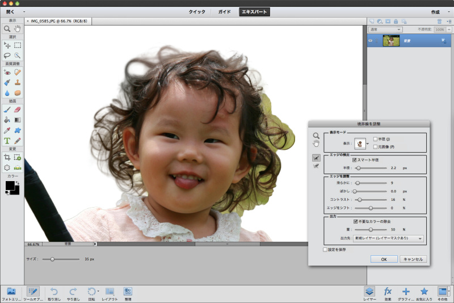Uncheck the 不要なカラーの除去 checkbox

pos(355,221)
